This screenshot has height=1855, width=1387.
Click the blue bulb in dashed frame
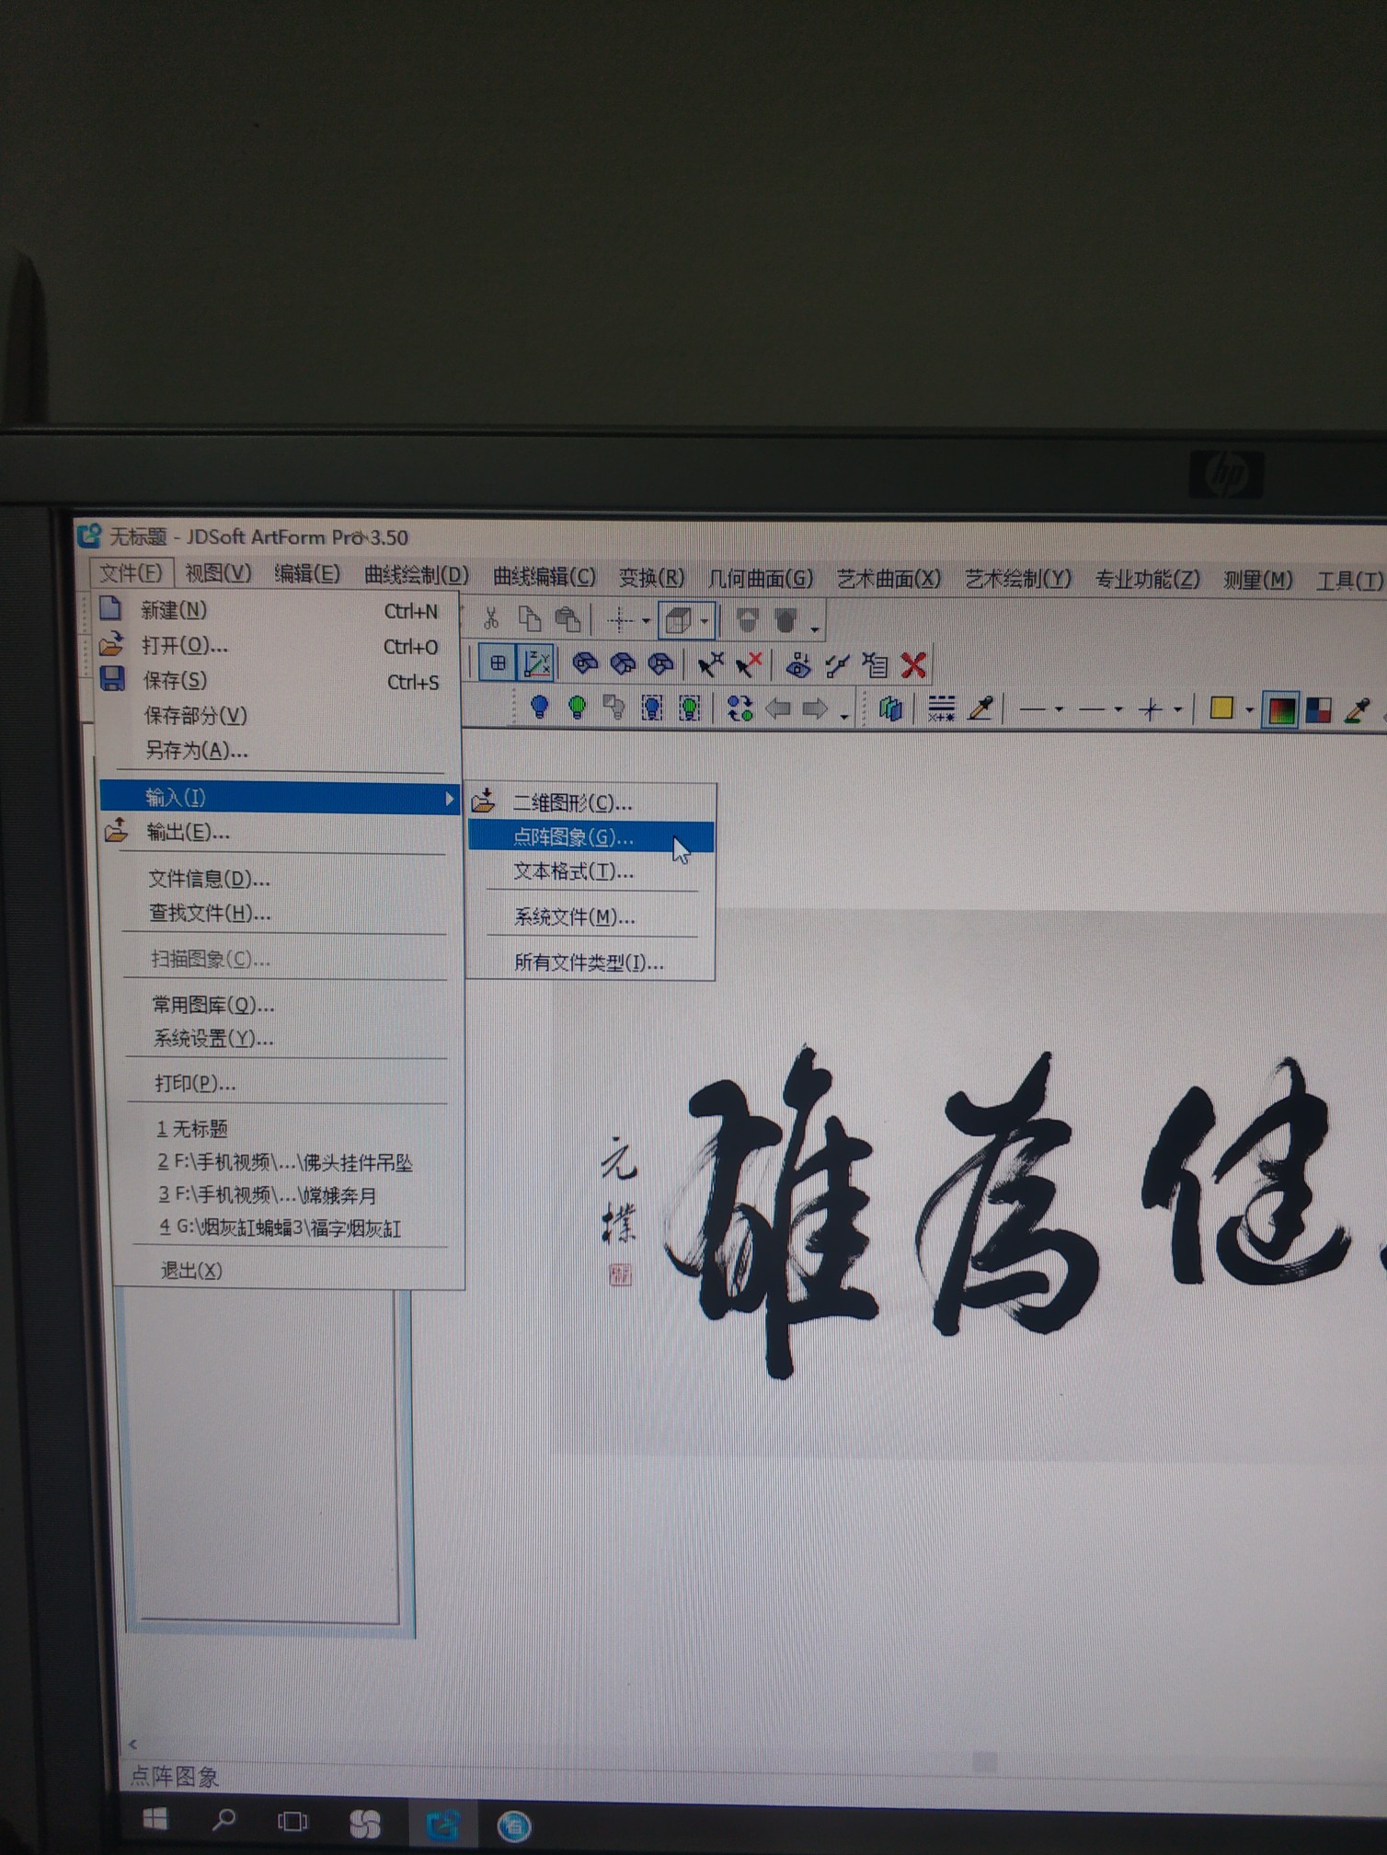(652, 708)
